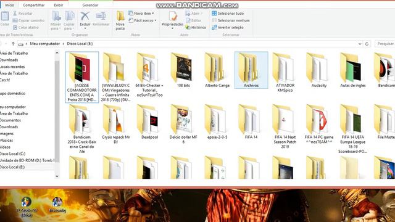Select Locais recentes in navigation pane

(x=12, y=67)
